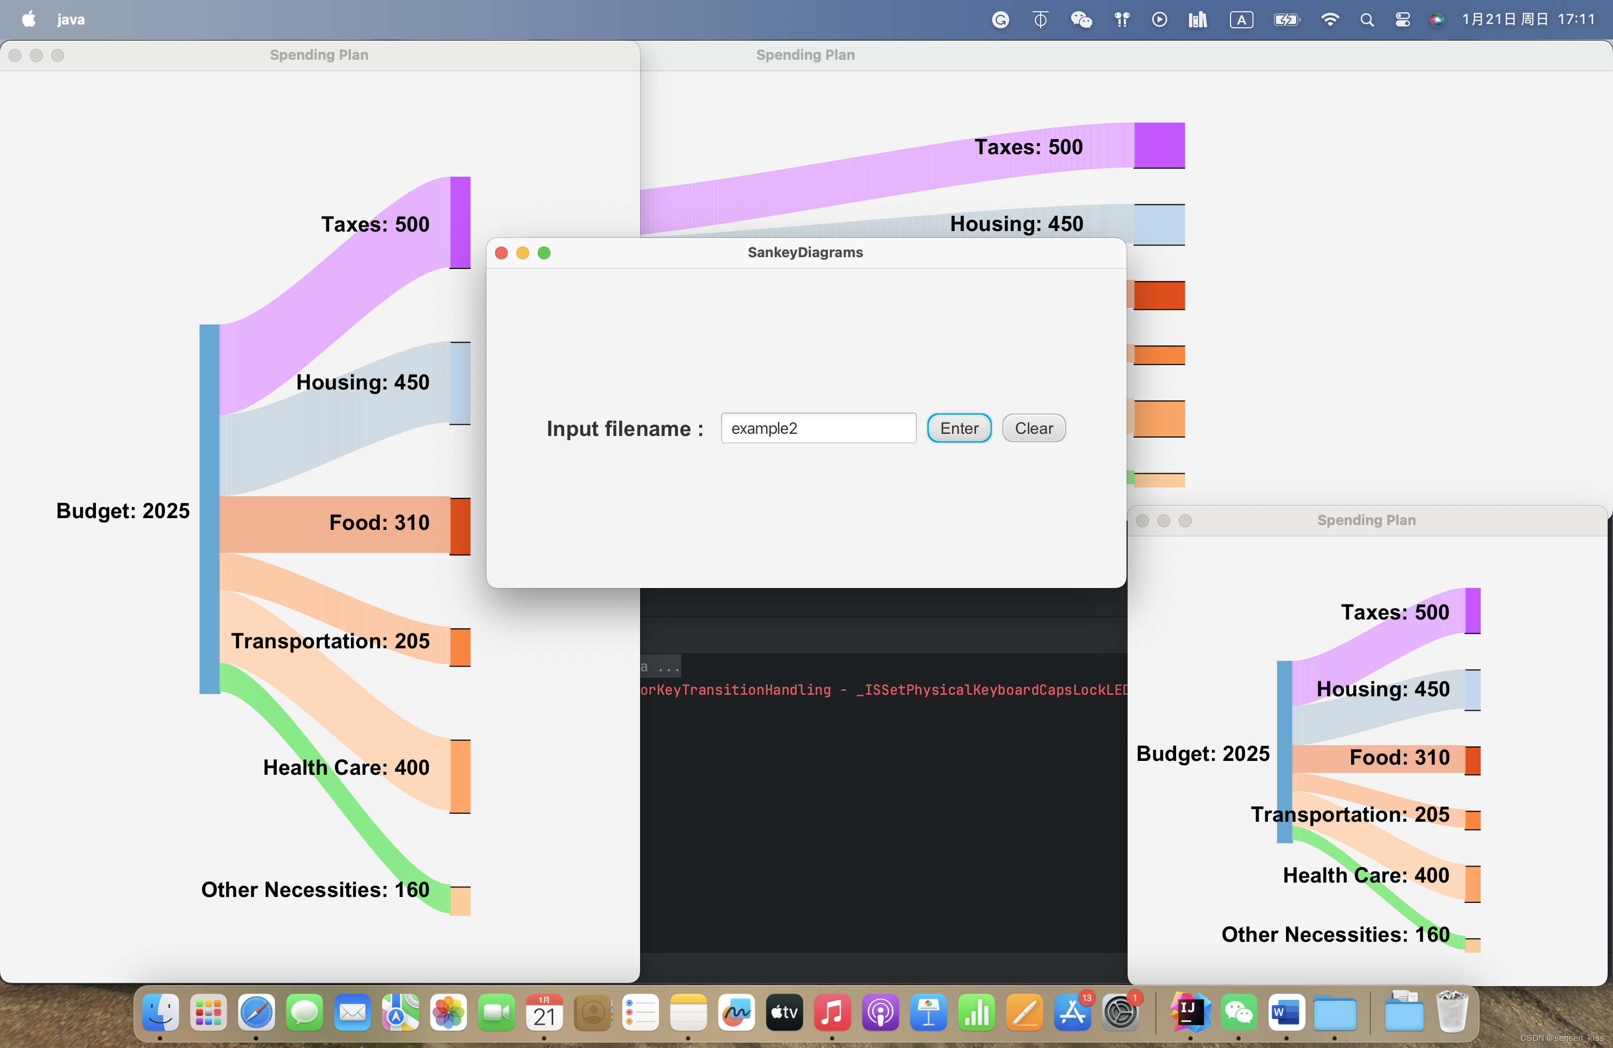Open Control Center in the menu bar
Screen dimensions: 1613x1048
tap(1402, 19)
